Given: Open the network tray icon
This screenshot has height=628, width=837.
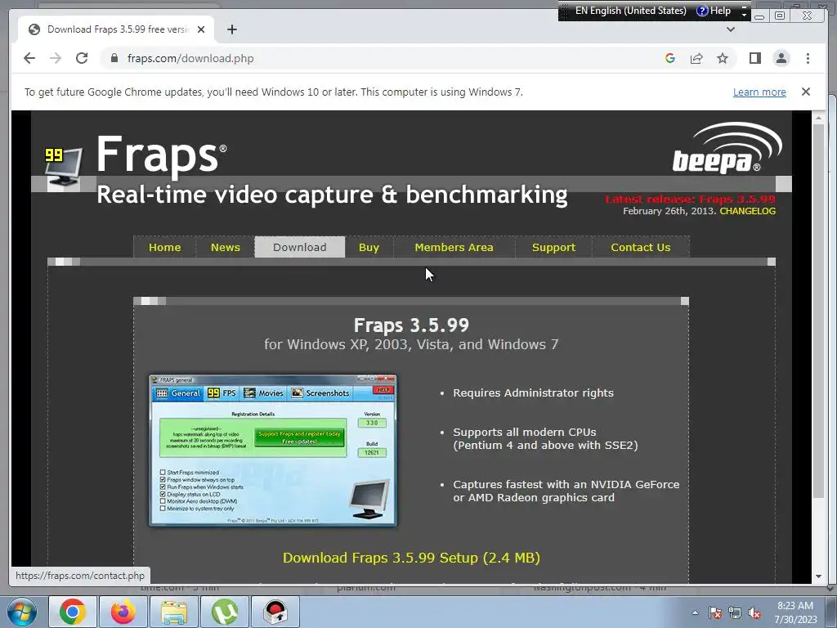Looking at the screenshot, I should (x=735, y=613).
